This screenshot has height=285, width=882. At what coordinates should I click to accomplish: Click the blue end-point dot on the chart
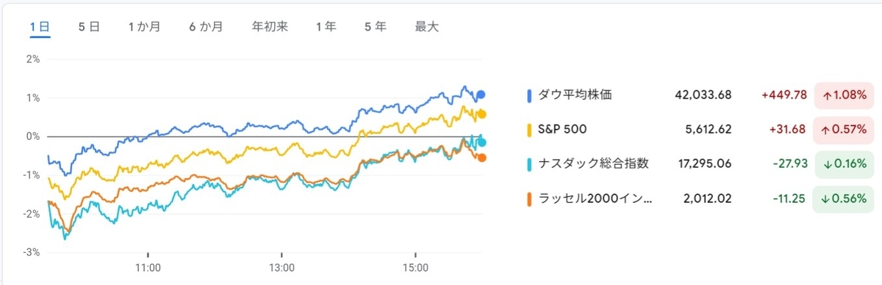click(481, 94)
